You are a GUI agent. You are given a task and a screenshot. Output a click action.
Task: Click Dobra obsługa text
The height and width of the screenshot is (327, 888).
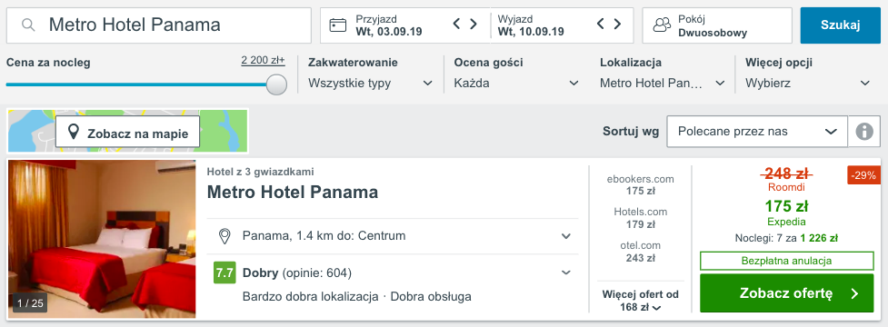pyautogui.click(x=431, y=296)
